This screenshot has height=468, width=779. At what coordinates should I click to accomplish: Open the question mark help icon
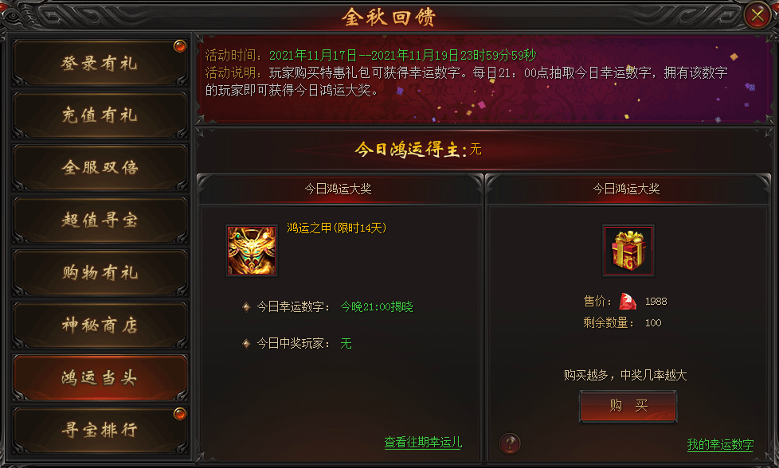[x=510, y=443]
